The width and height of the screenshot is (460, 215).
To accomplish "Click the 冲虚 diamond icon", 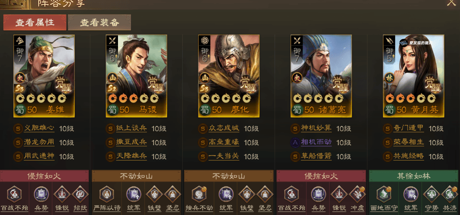I will pyautogui.click(x=358, y=194).
